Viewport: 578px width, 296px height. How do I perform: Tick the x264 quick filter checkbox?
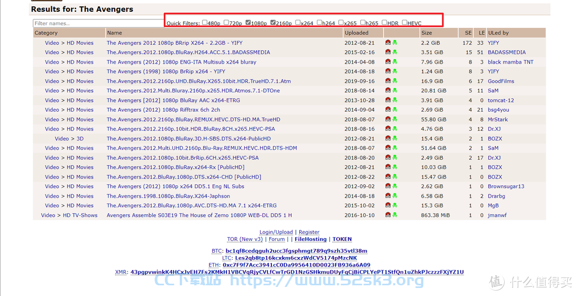(x=298, y=22)
